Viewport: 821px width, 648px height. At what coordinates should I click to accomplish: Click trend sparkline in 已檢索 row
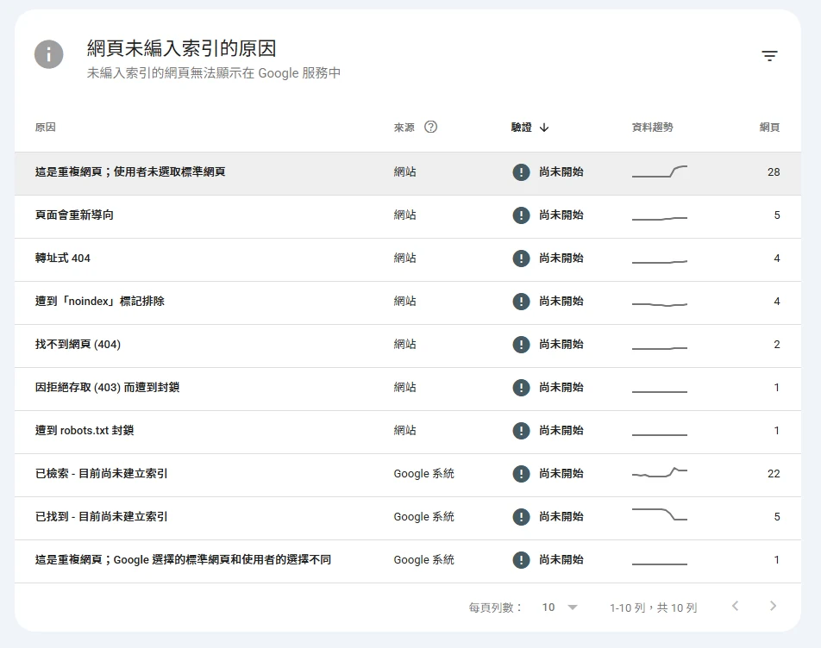[660, 472]
